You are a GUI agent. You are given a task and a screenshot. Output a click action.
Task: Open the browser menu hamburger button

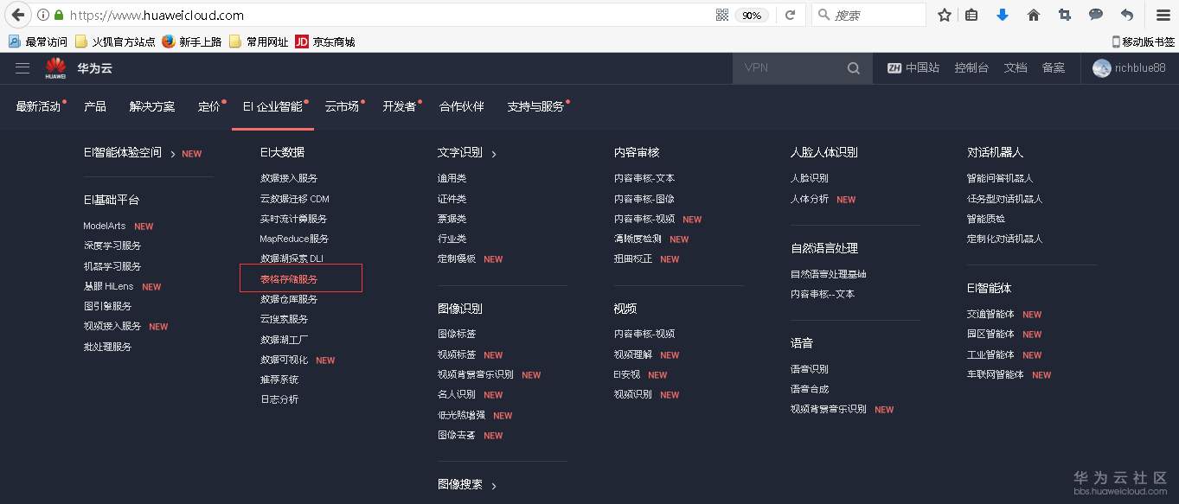point(1162,15)
